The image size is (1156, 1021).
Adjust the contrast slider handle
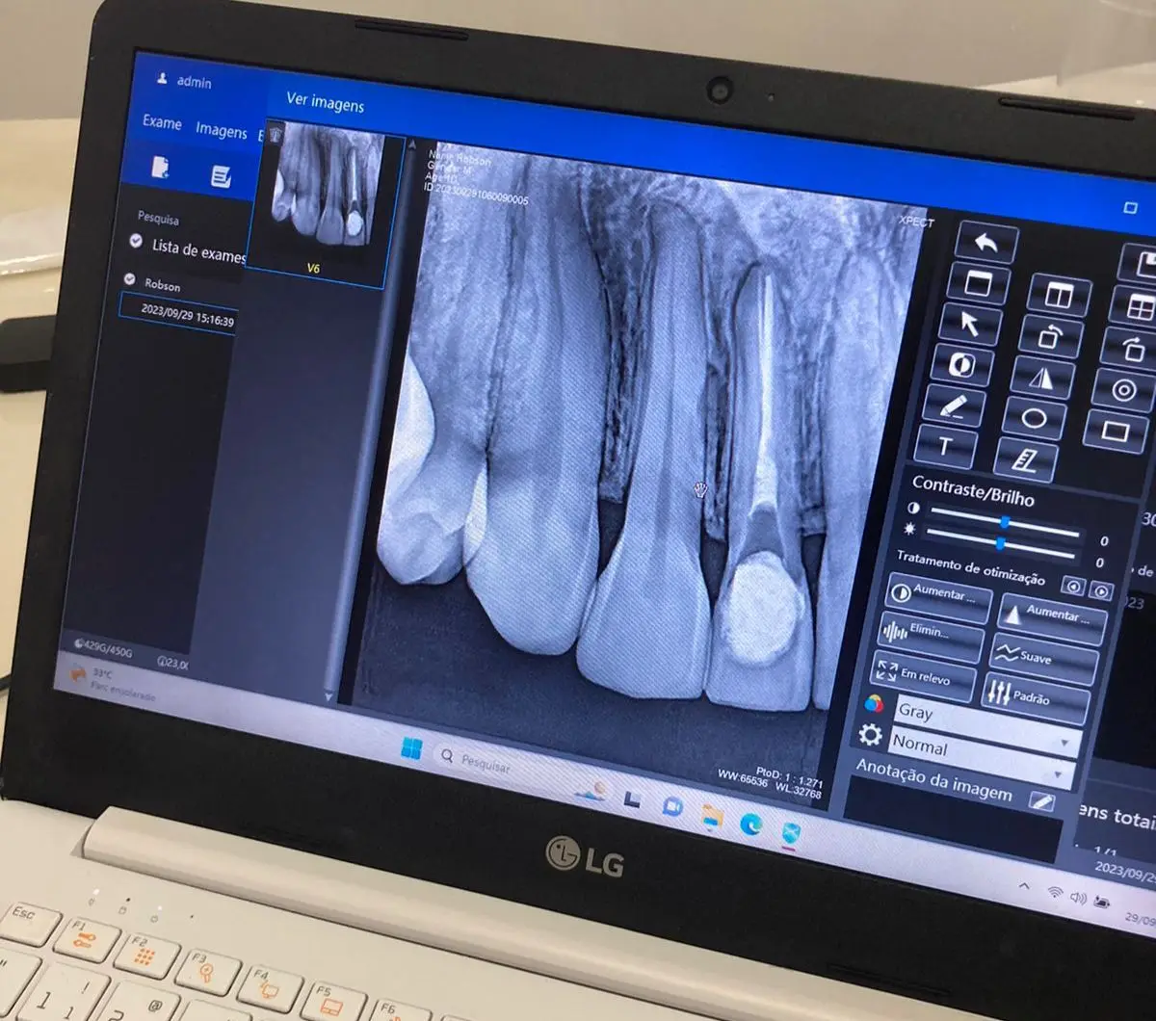tap(1005, 521)
